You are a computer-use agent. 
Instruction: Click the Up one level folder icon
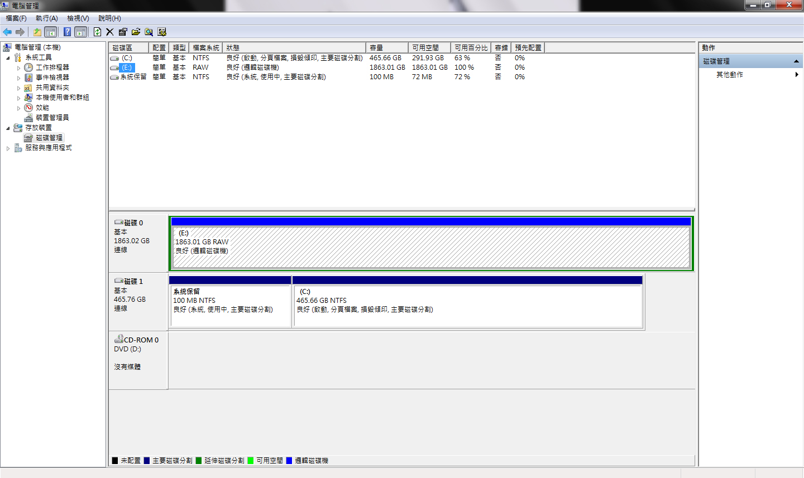tap(37, 32)
